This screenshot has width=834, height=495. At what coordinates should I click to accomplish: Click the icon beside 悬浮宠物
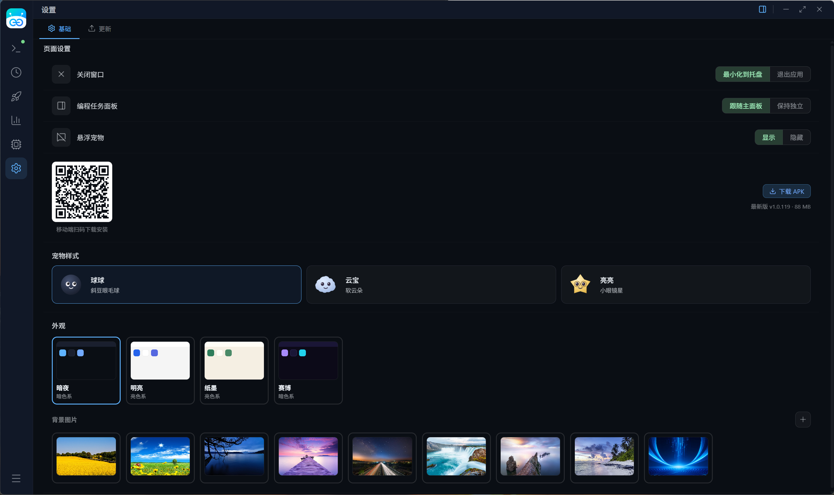[x=61, y=137]
